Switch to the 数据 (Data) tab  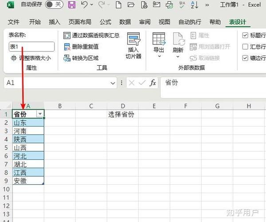[x=125, y=22]
